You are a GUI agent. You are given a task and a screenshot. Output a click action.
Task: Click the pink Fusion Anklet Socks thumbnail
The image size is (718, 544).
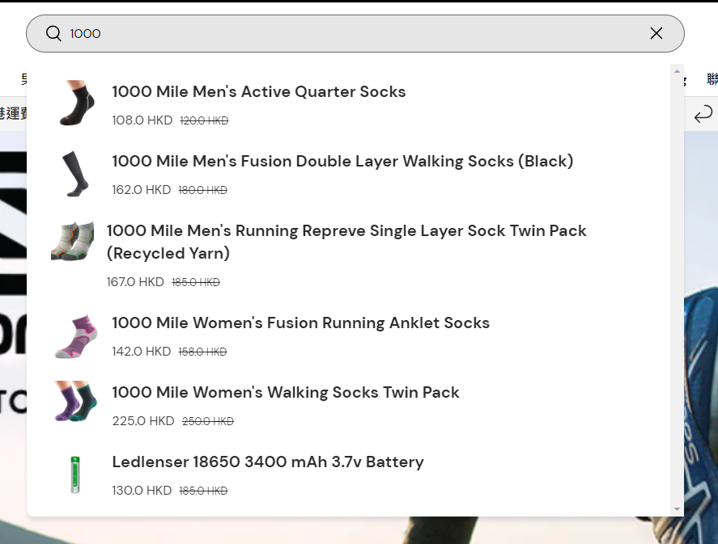76,336
